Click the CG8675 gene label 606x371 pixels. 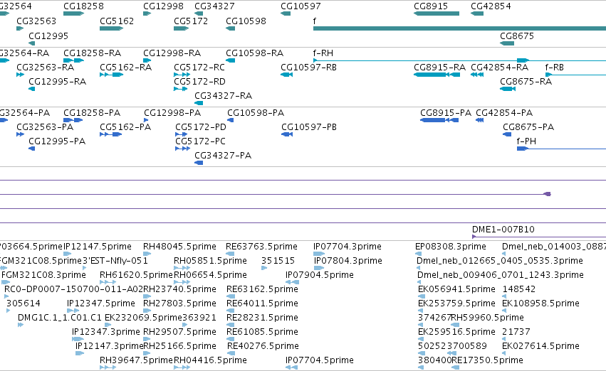517,36
